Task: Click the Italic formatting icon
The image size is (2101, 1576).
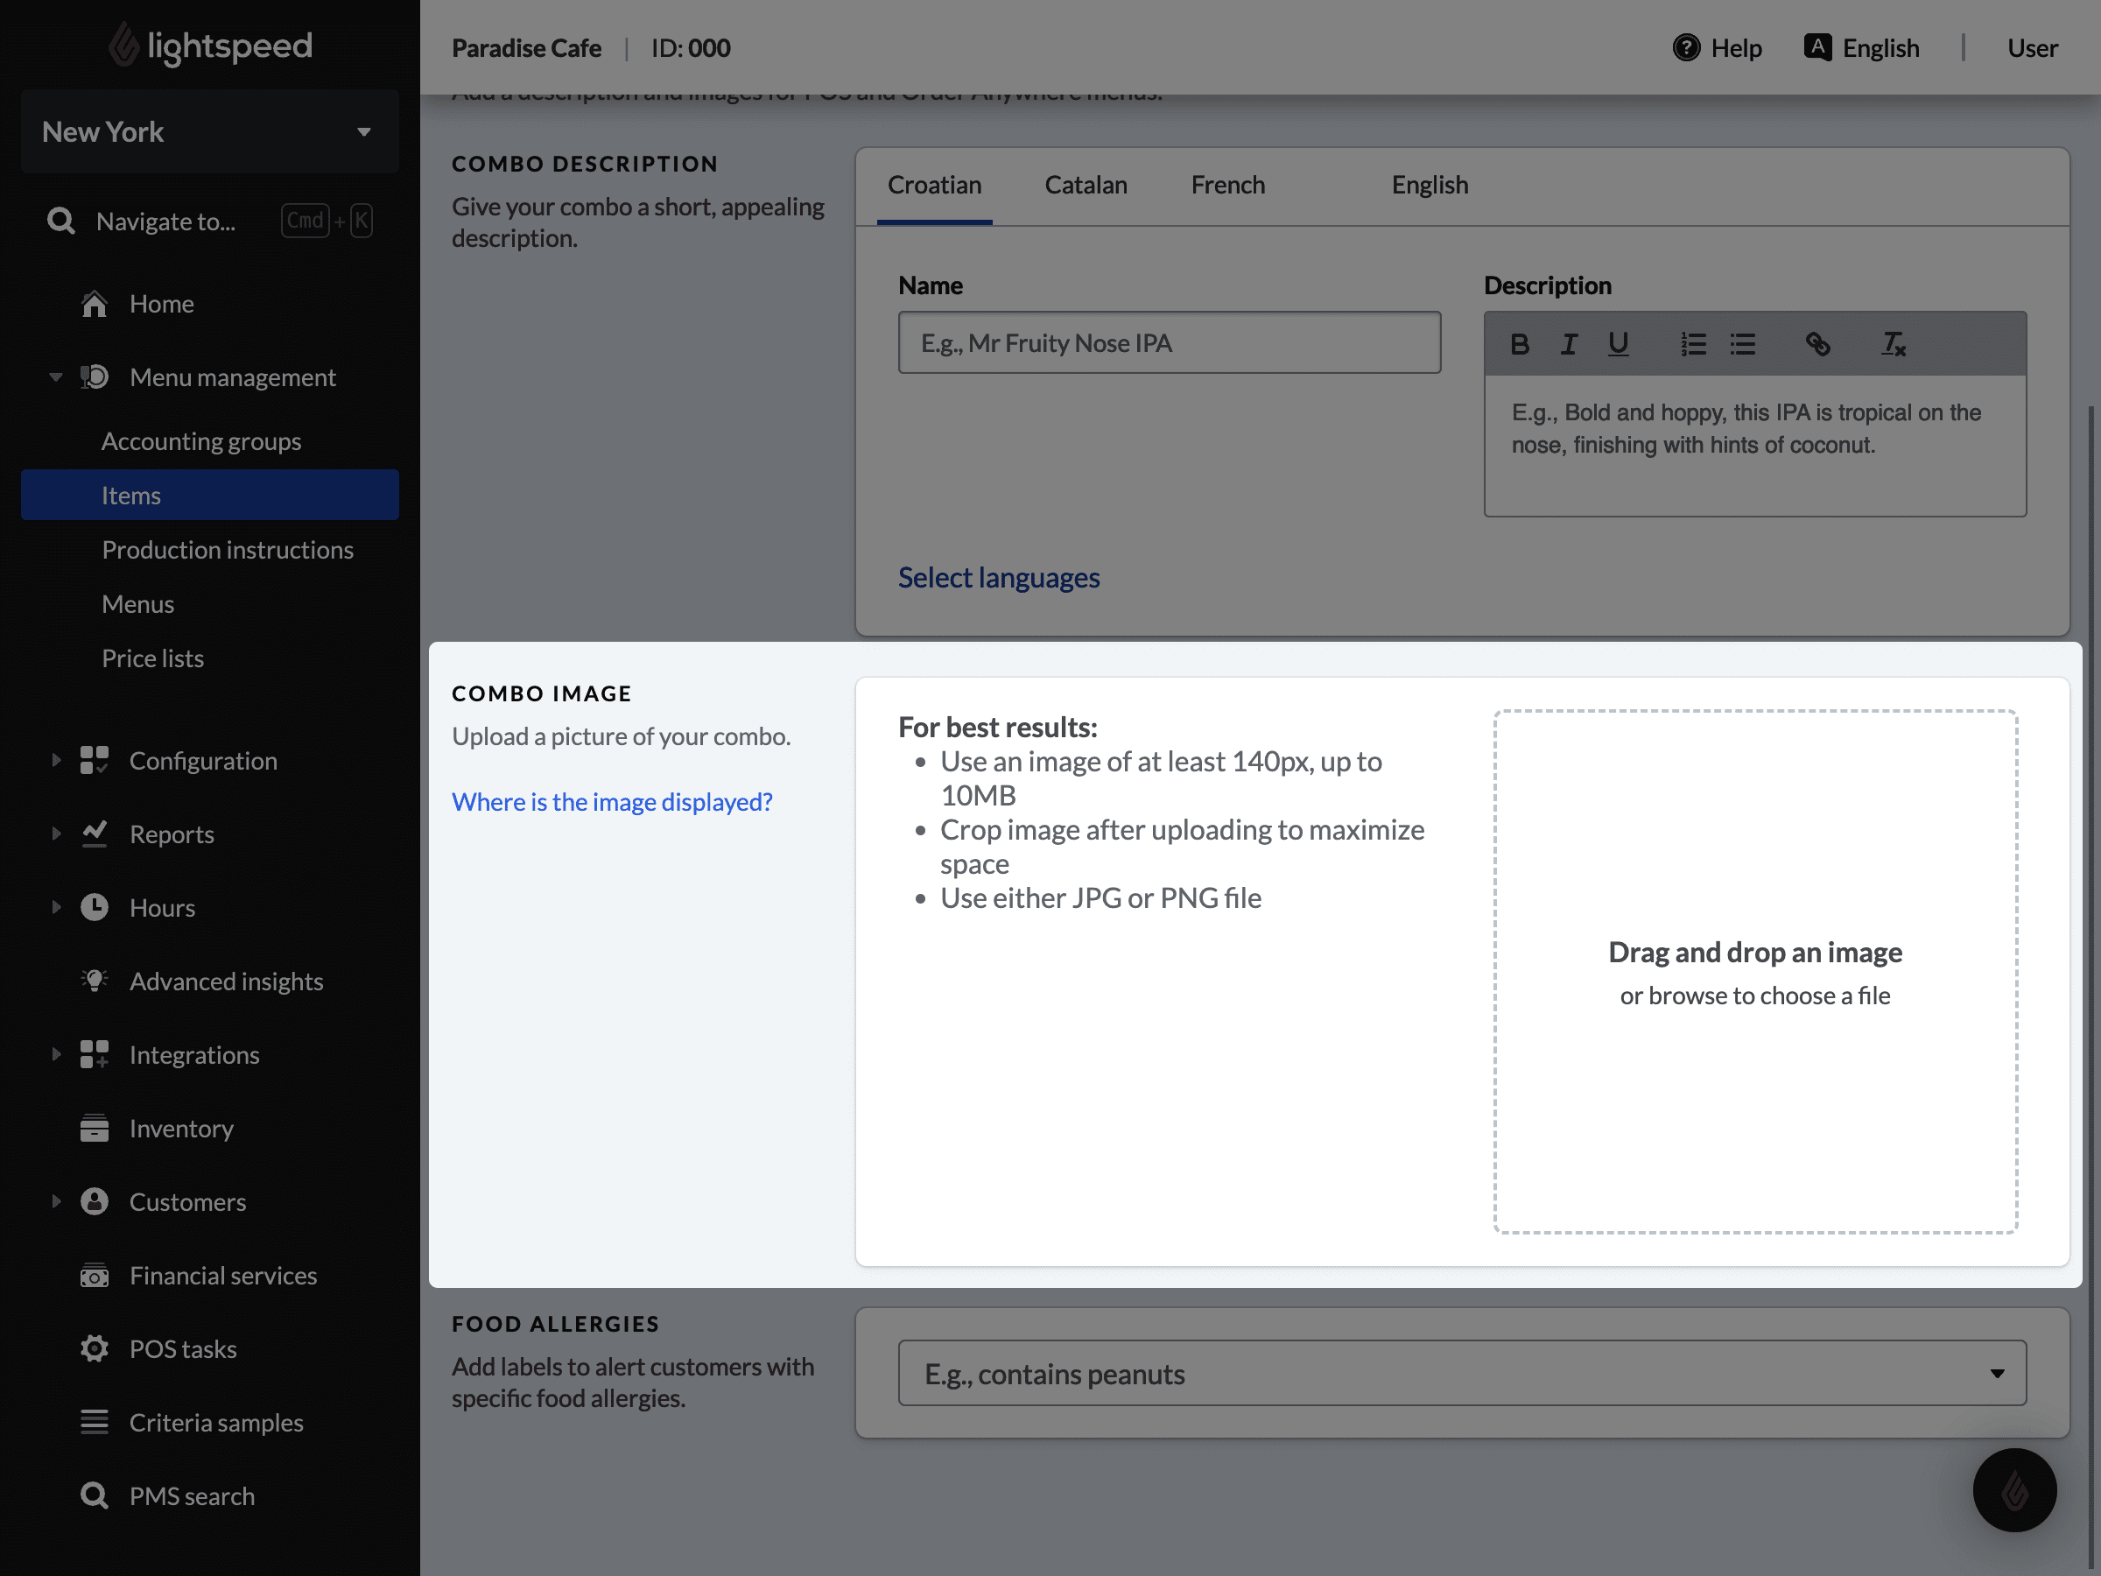Action: [1568, 342]
